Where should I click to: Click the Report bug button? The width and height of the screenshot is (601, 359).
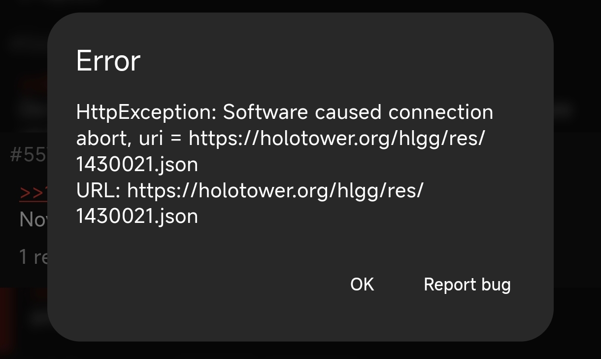(x=467, y=285)
